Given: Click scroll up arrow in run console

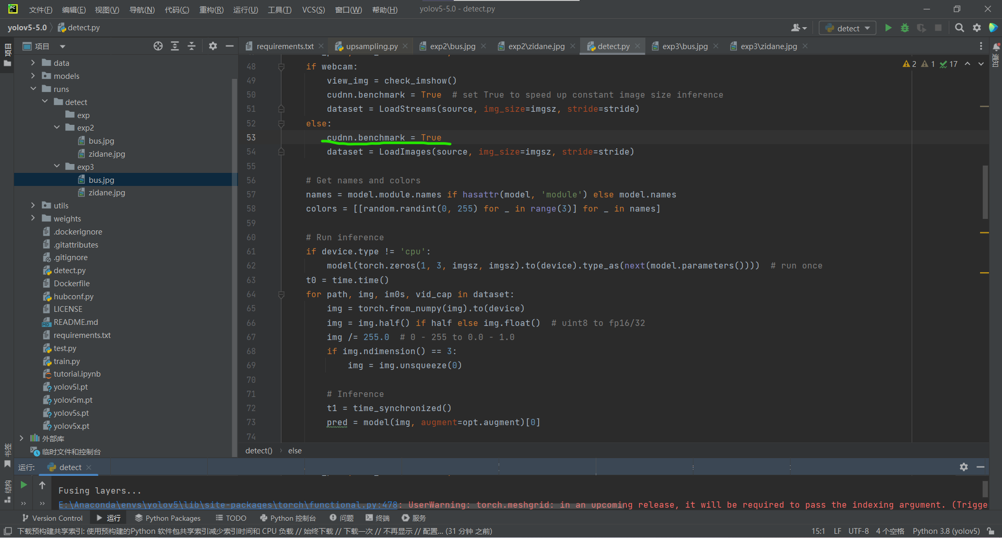Looking at the screenshot, I should [x=42, y=485].
